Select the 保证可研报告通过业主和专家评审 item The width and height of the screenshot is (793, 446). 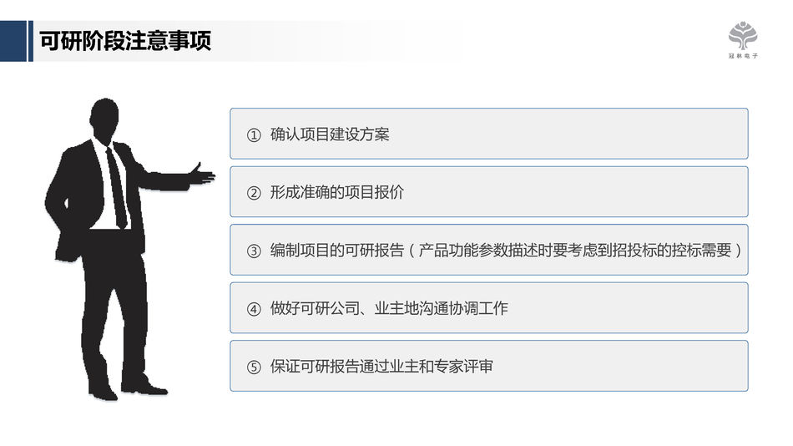pyautogui.click(x=381, y=366)
